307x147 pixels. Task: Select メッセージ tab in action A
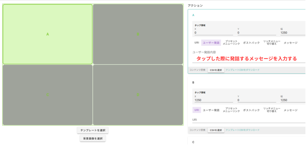291,43
